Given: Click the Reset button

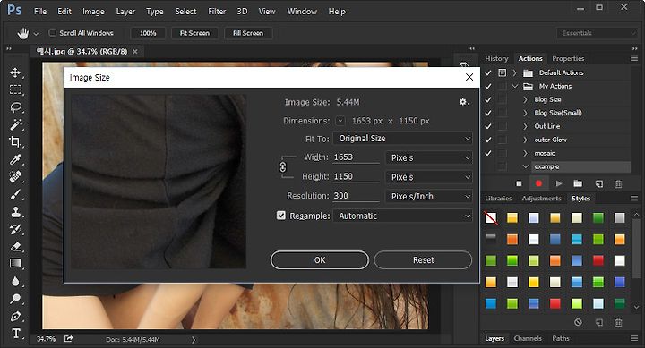Looking at the screenshot, I should (423, 260).
